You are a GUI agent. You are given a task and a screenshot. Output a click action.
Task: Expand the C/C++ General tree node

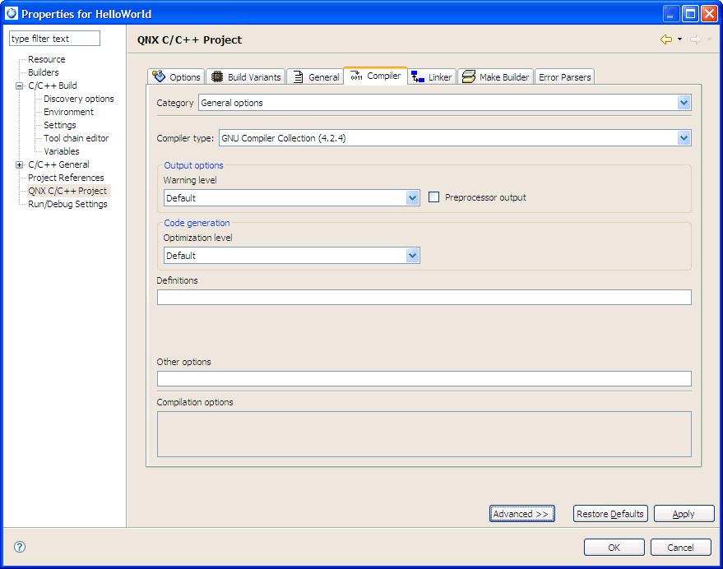[20, 164]
